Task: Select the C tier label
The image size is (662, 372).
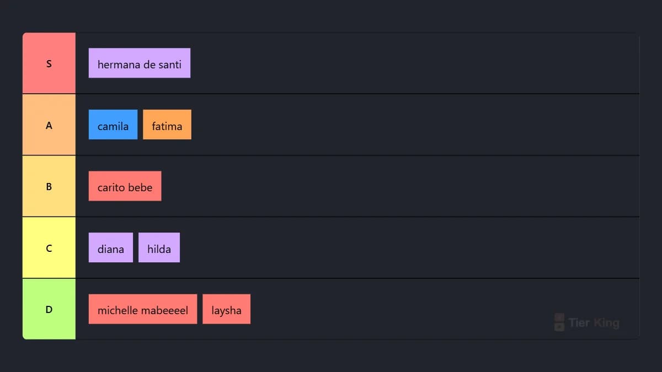Action: 49,248
